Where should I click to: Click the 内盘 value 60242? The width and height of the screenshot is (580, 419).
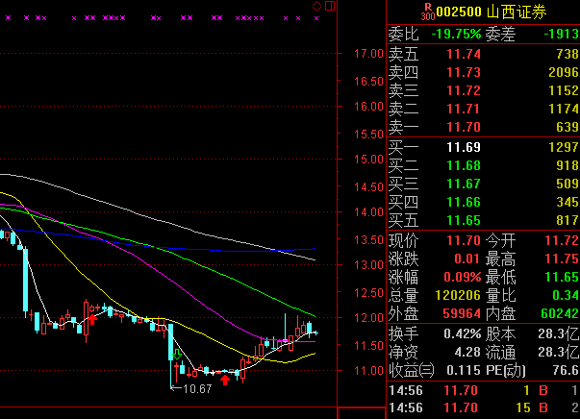(x=560, y=314)
